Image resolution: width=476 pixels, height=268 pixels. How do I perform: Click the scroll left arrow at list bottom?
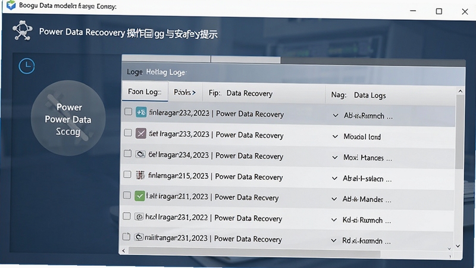coord(124,251)
